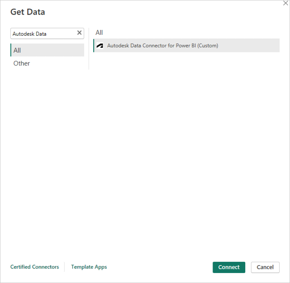Image resolution: width=290 pixels, height=283 pixels.
Task: Clear the search box with the X icon
Action: coord(80,33)
